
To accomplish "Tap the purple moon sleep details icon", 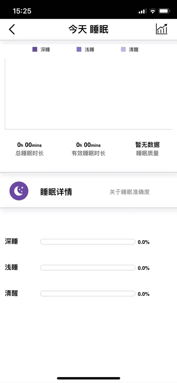I will 19,191.
